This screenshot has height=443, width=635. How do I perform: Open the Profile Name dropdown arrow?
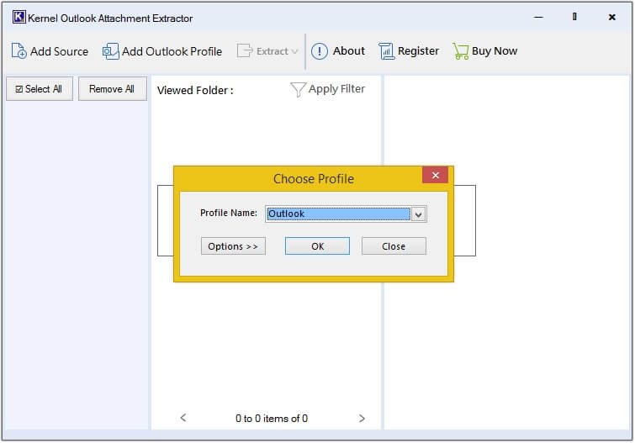[418, 214]
